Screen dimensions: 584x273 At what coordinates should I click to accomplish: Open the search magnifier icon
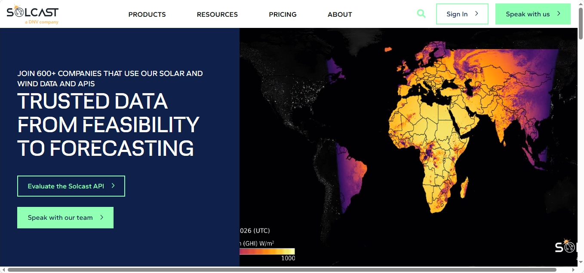coord(421,14)
